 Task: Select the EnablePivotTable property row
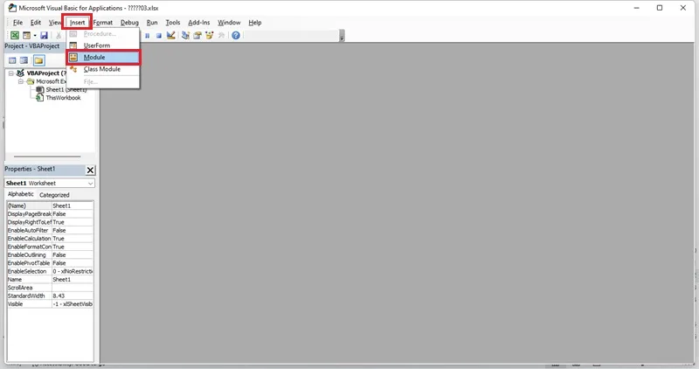point(50,263)
